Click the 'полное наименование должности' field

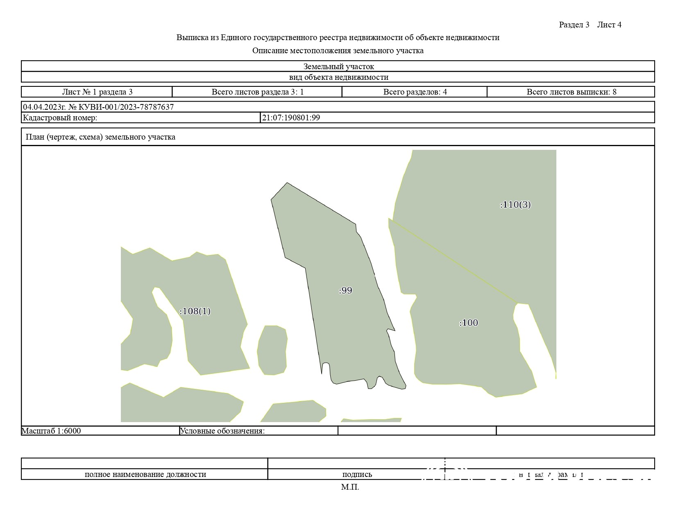pyautogui.click(x=145, y=475)
